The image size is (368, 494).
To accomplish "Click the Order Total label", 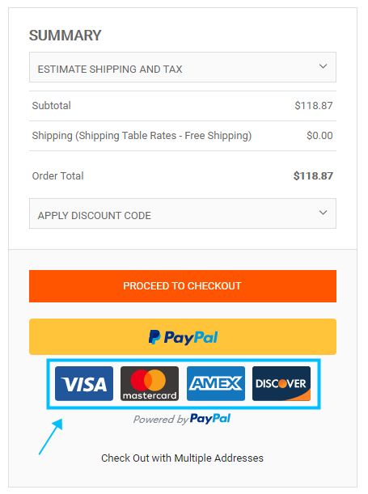I will click(58, 175).
